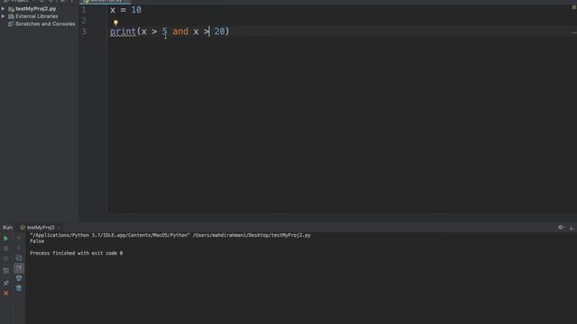Click the 'and' keyword in code
The height and width of the screenshot is (324, 577).
coord(180,31)
